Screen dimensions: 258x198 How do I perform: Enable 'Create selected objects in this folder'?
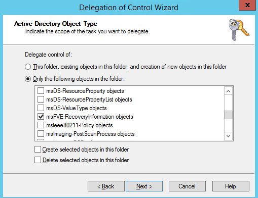click(38, 150)
